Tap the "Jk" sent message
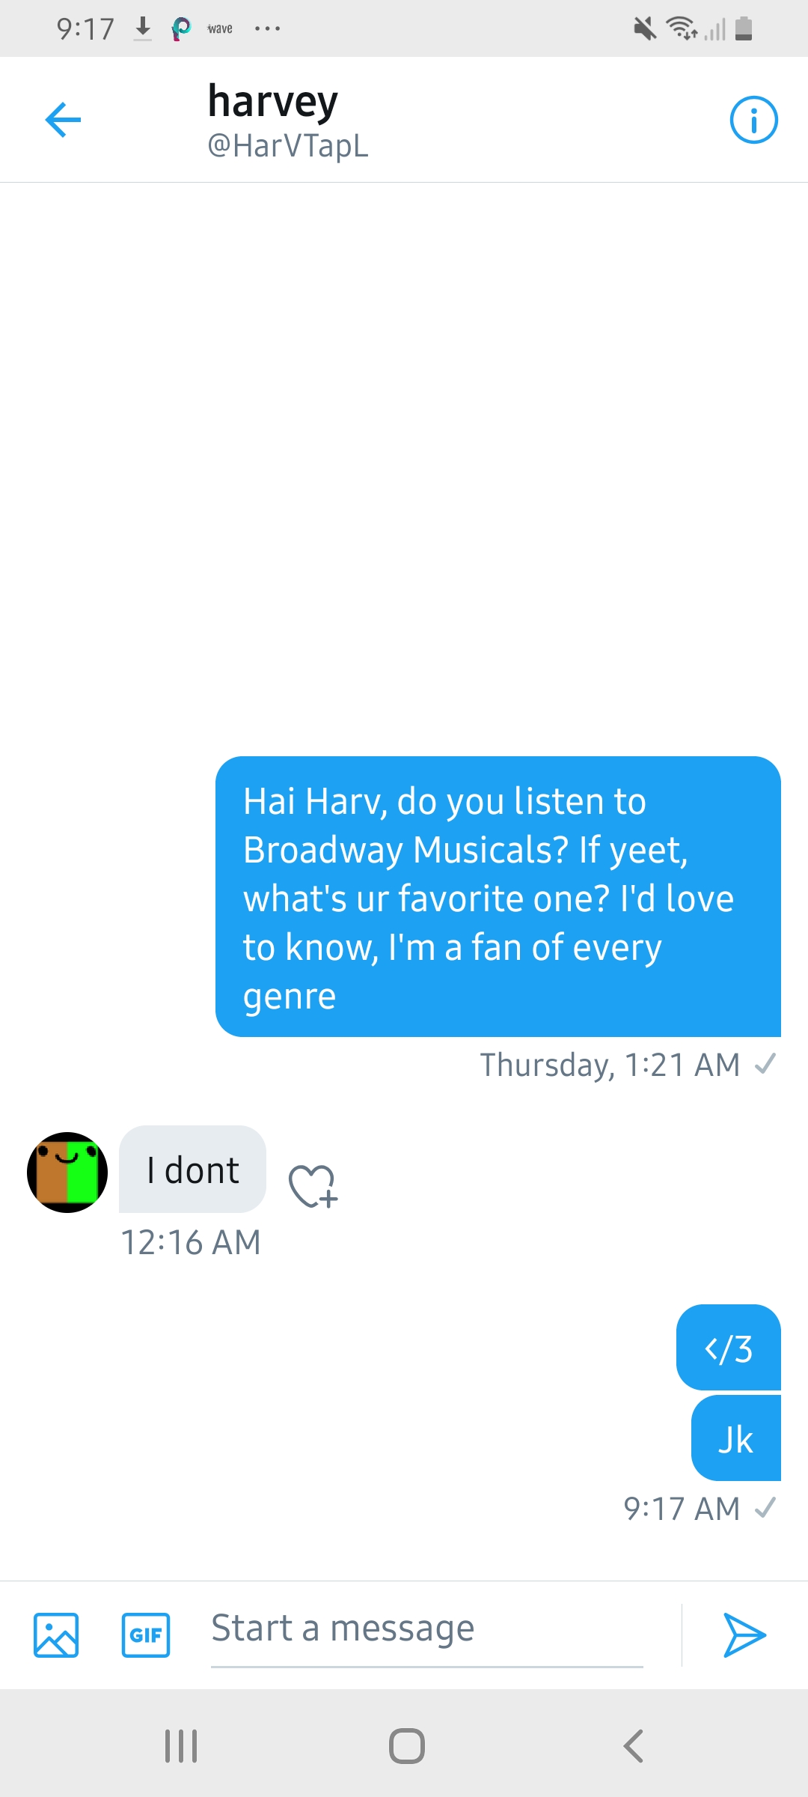 [736, 1438]
